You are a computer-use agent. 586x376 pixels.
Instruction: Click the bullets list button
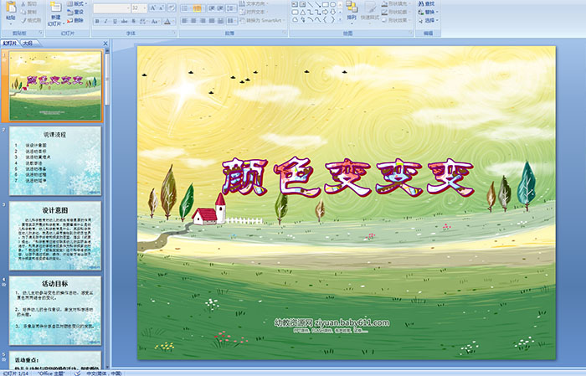[x=185, y=8]
